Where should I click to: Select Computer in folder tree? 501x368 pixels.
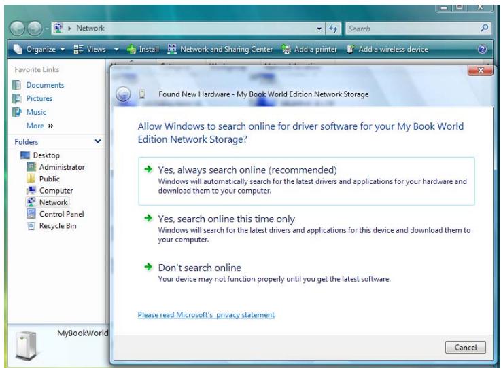pos(56,191)
